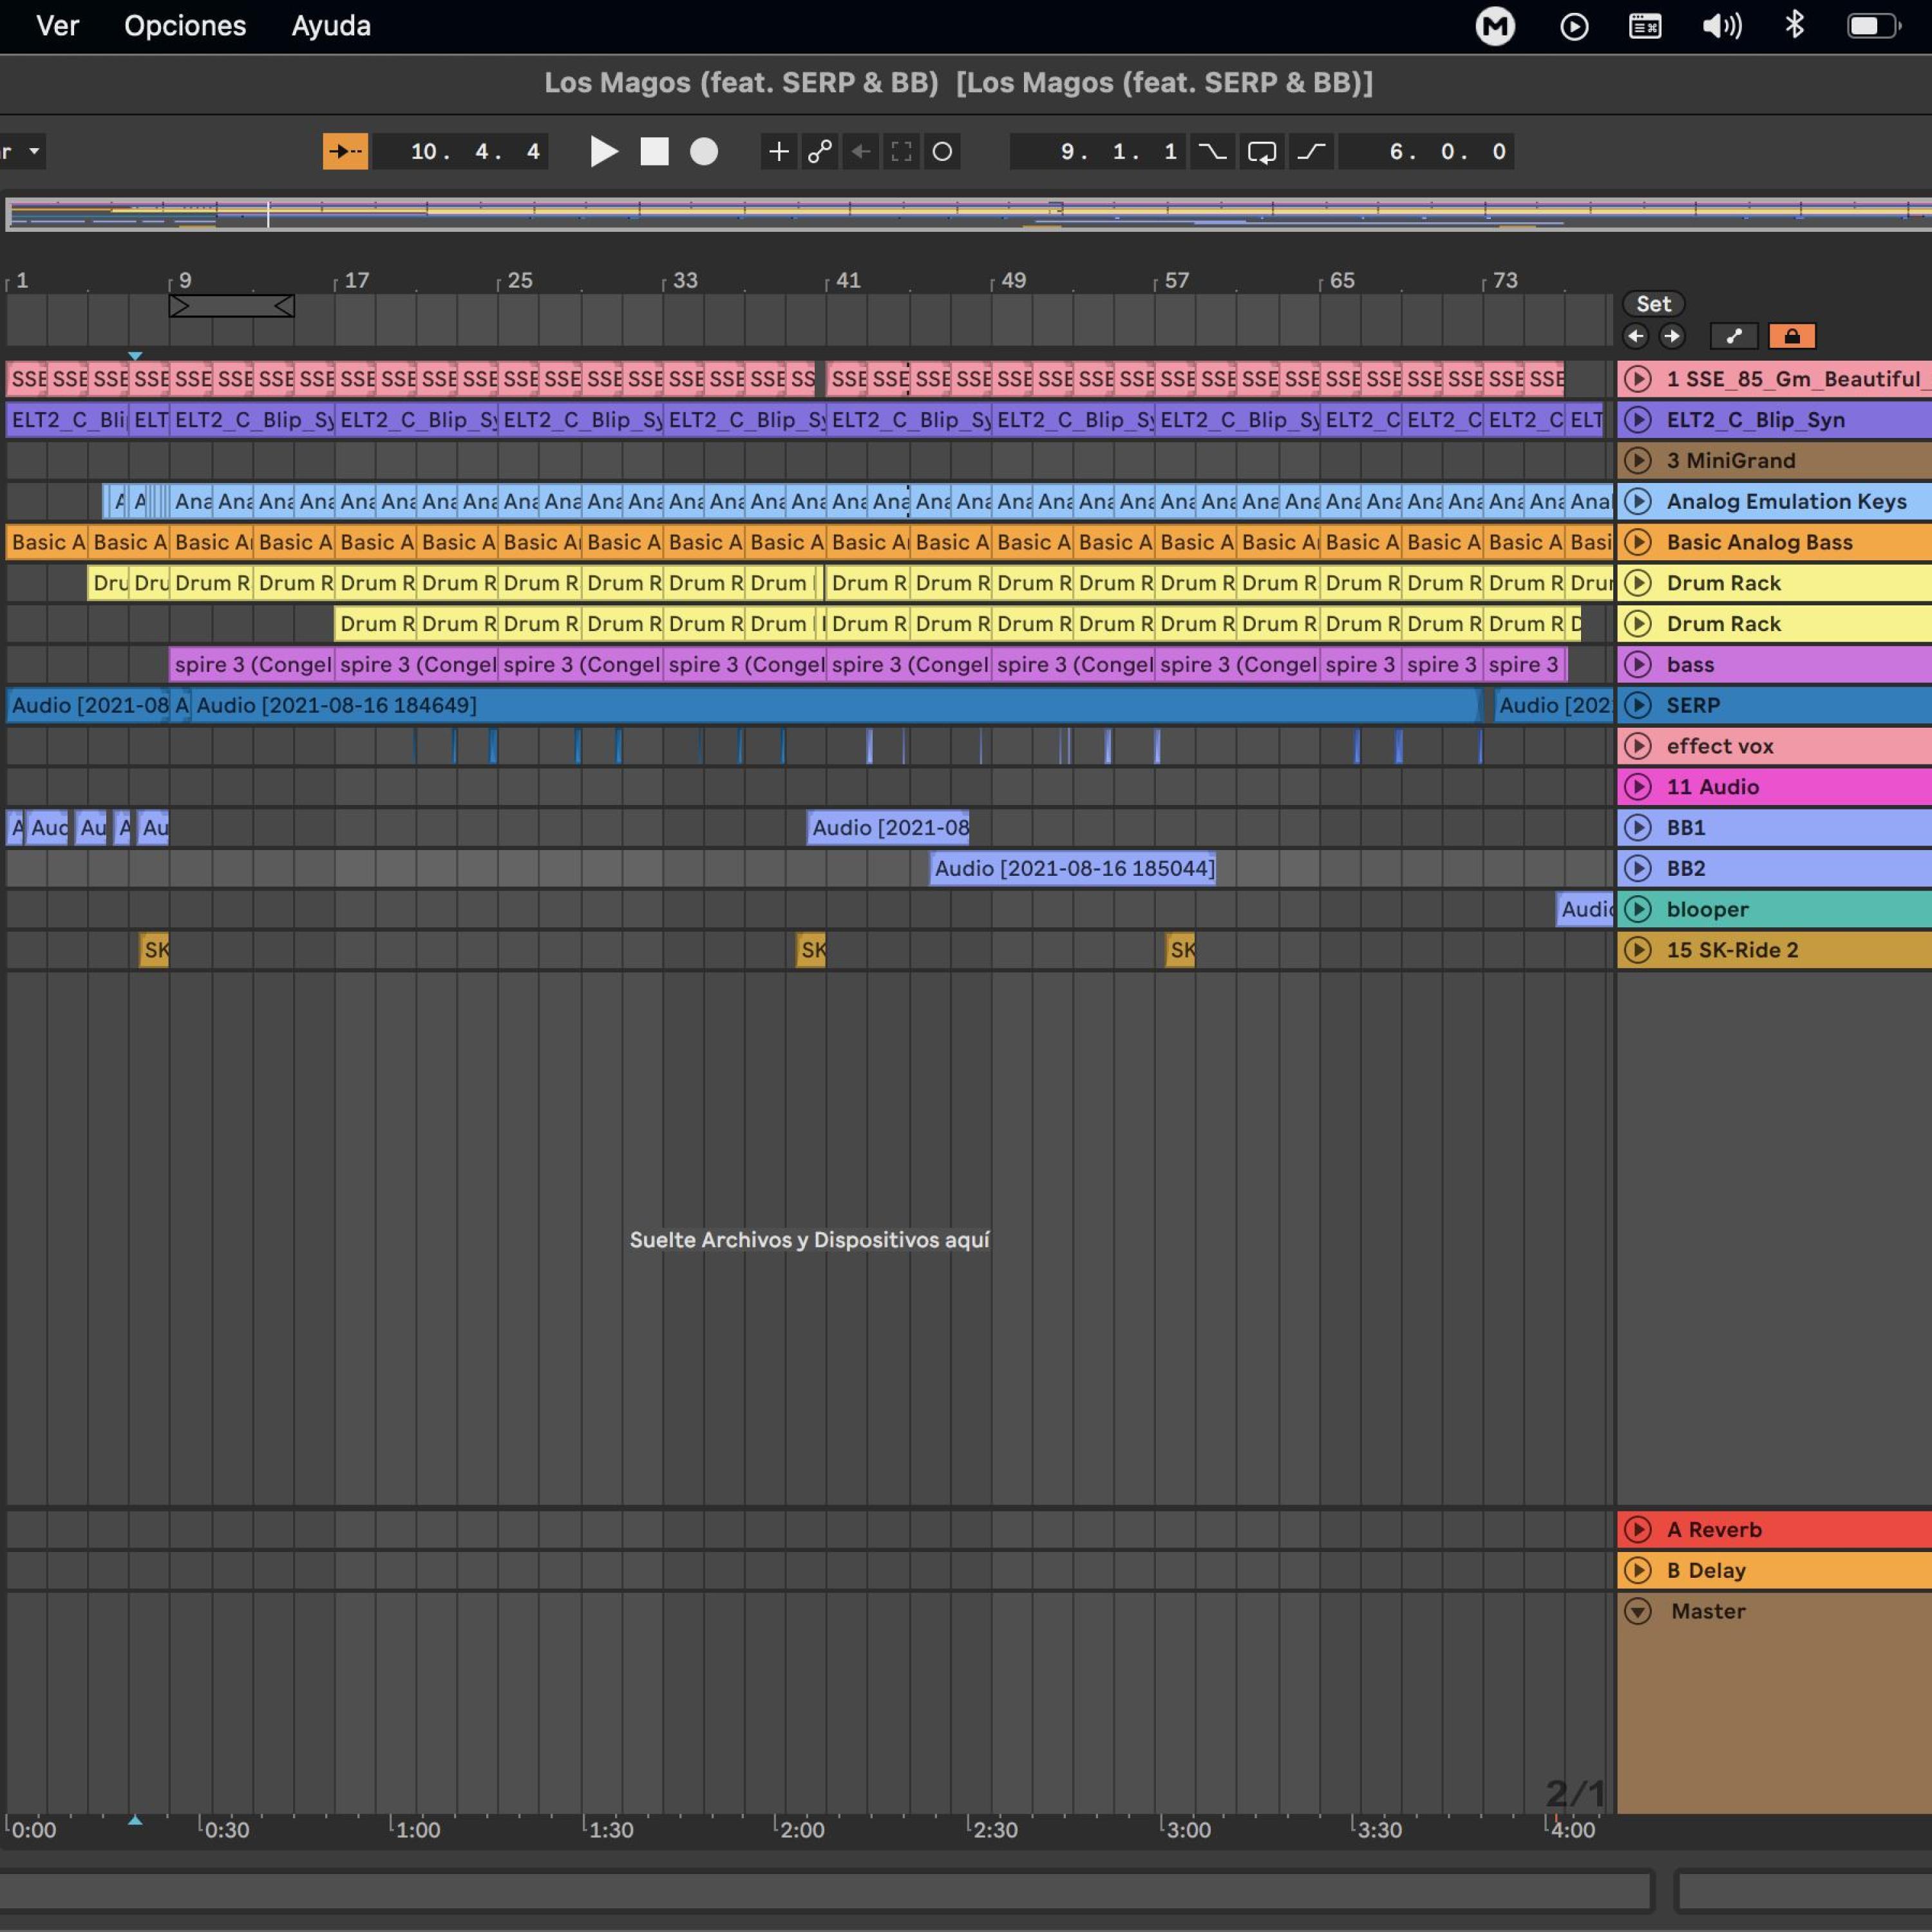
Task: Toggle MIDI Arrangement Overdub plus icon
Action: [x=778, y=151]
